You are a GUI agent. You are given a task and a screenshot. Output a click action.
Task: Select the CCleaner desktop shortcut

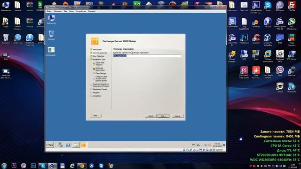click(x=256, y=39)
